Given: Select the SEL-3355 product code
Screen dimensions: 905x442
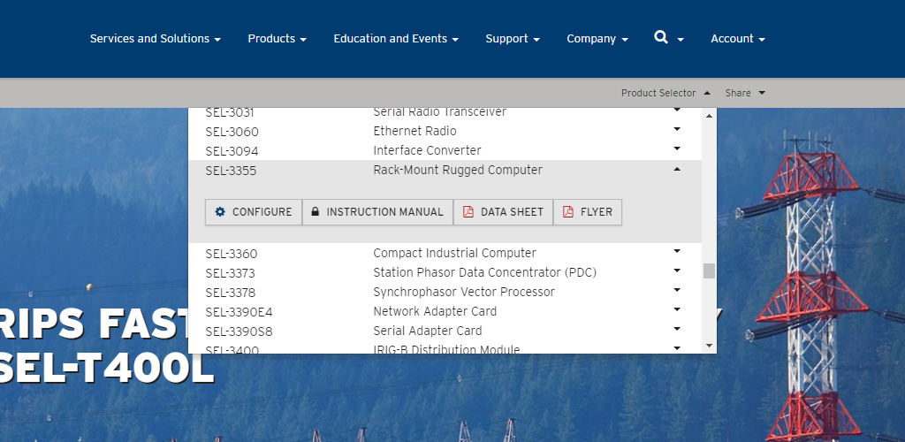Looking at the screenshot, I should (x=231, y=171).
